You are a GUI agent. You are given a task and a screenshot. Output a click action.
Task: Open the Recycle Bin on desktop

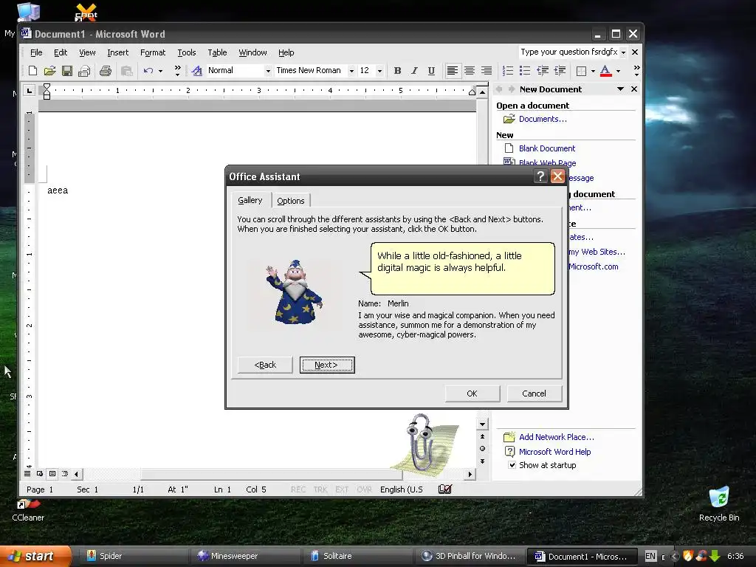719,505
